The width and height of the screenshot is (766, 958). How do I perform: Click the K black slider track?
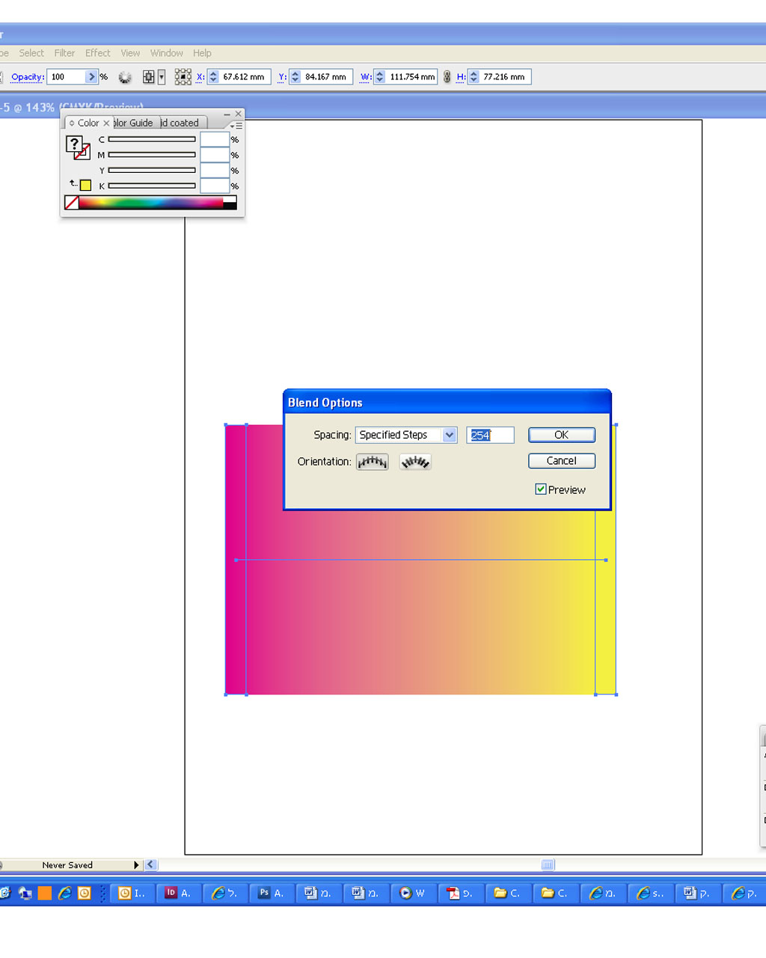tap(152, 186)
